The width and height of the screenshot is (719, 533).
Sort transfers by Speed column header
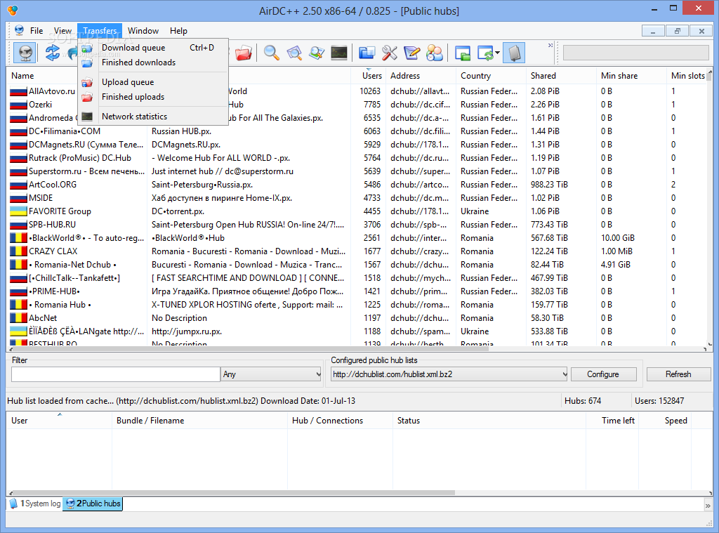665,421
